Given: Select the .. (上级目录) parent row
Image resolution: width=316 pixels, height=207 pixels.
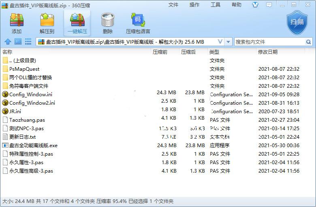Looking at the screenshot, I should (153, 61).
